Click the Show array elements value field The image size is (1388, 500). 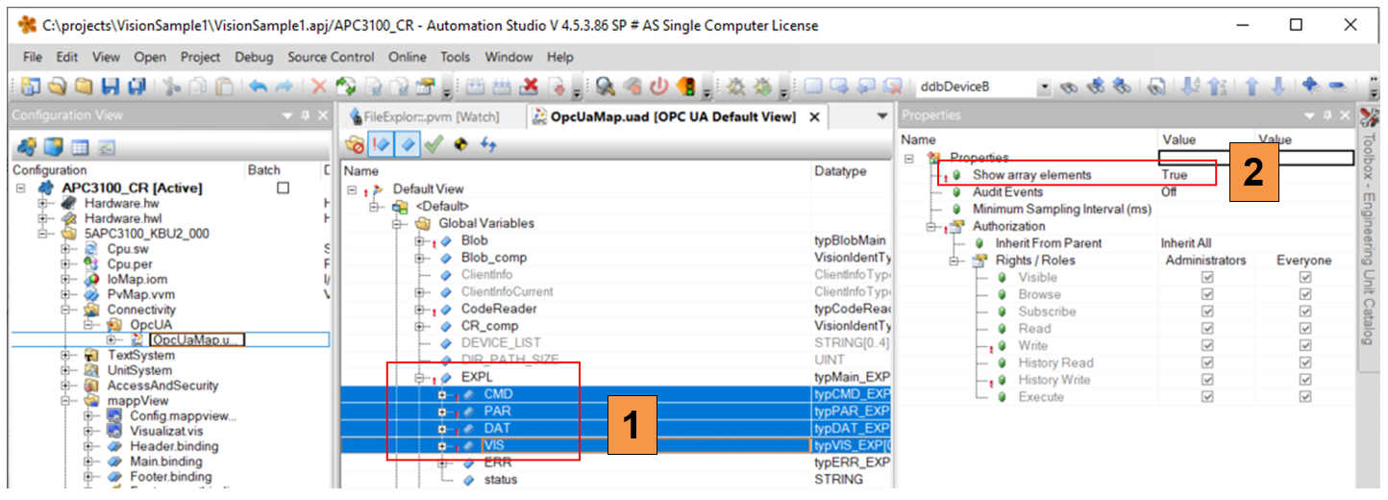click(1187, 175)
